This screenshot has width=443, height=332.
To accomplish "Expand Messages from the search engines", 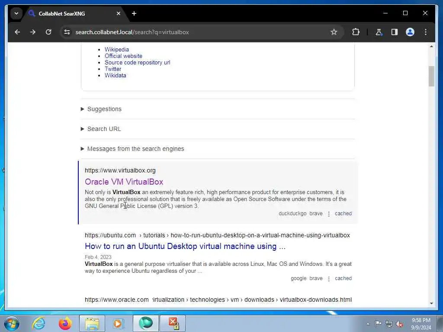I will pos(132,149).
